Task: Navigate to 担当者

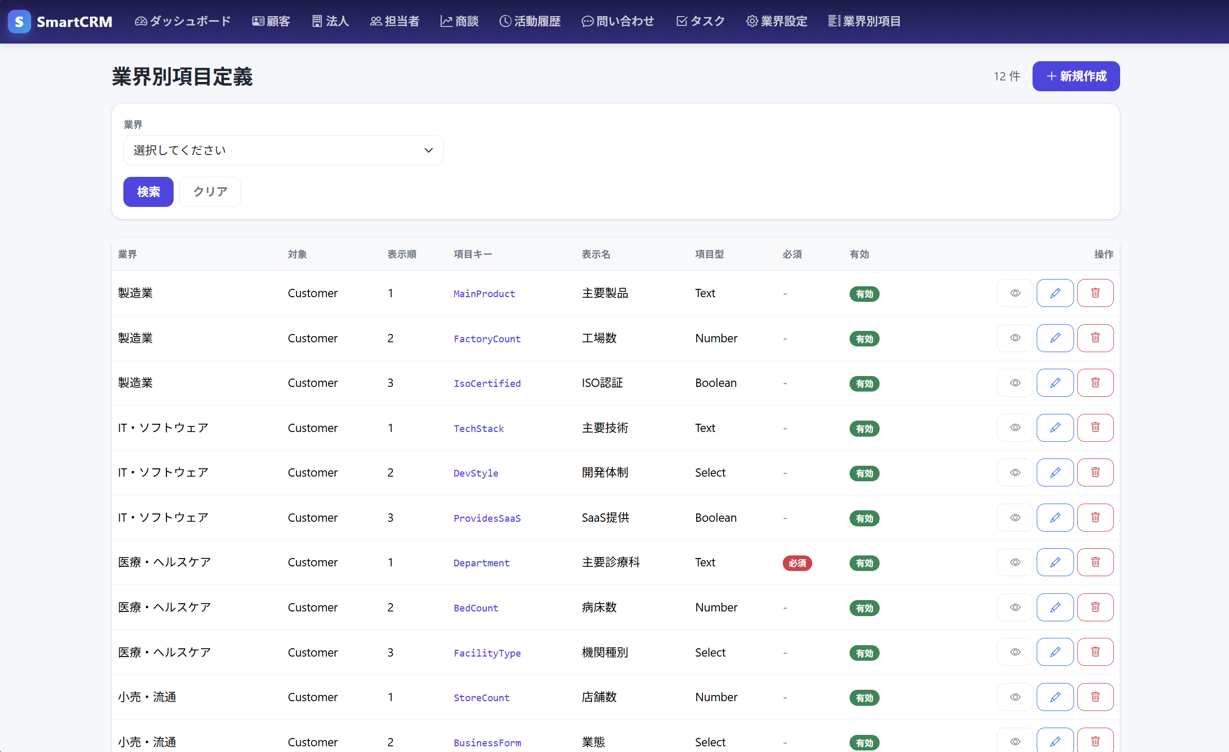Action: click(x=394, y=21)
